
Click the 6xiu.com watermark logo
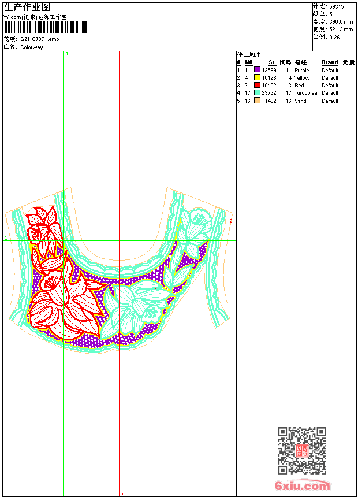pyautogui.click(x=302, y=485)
